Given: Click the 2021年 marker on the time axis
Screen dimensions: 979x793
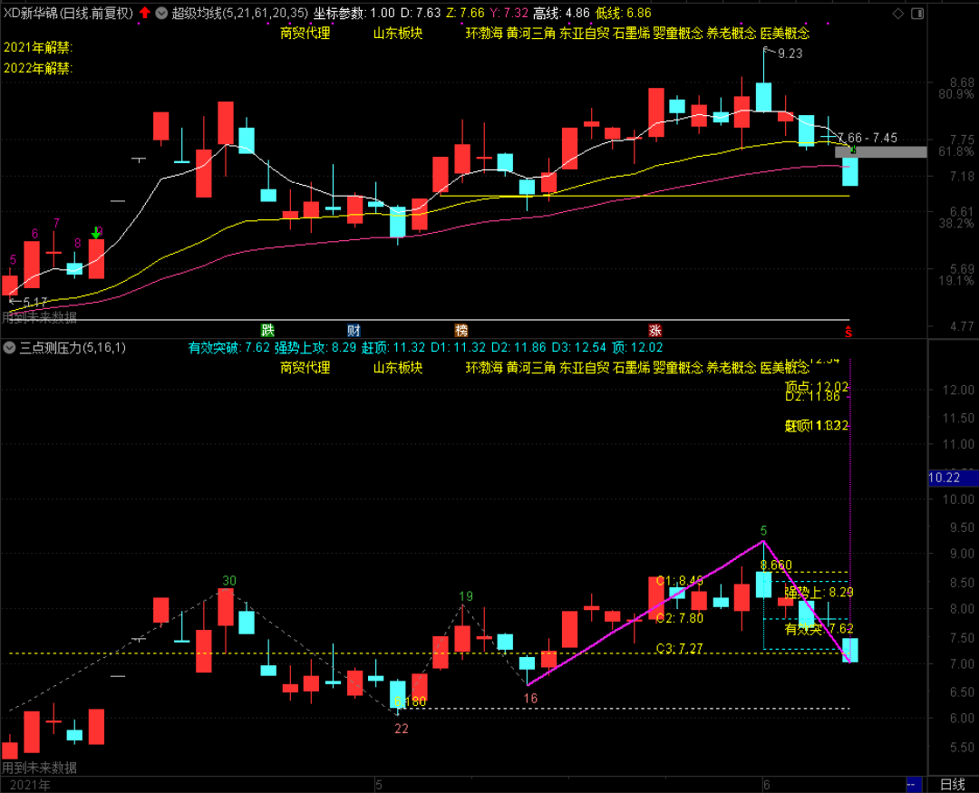Looking at the screenshot, I should 30,785.
